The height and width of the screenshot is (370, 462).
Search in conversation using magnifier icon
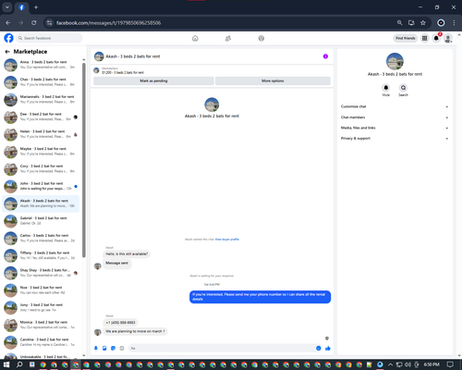[403, 88]
